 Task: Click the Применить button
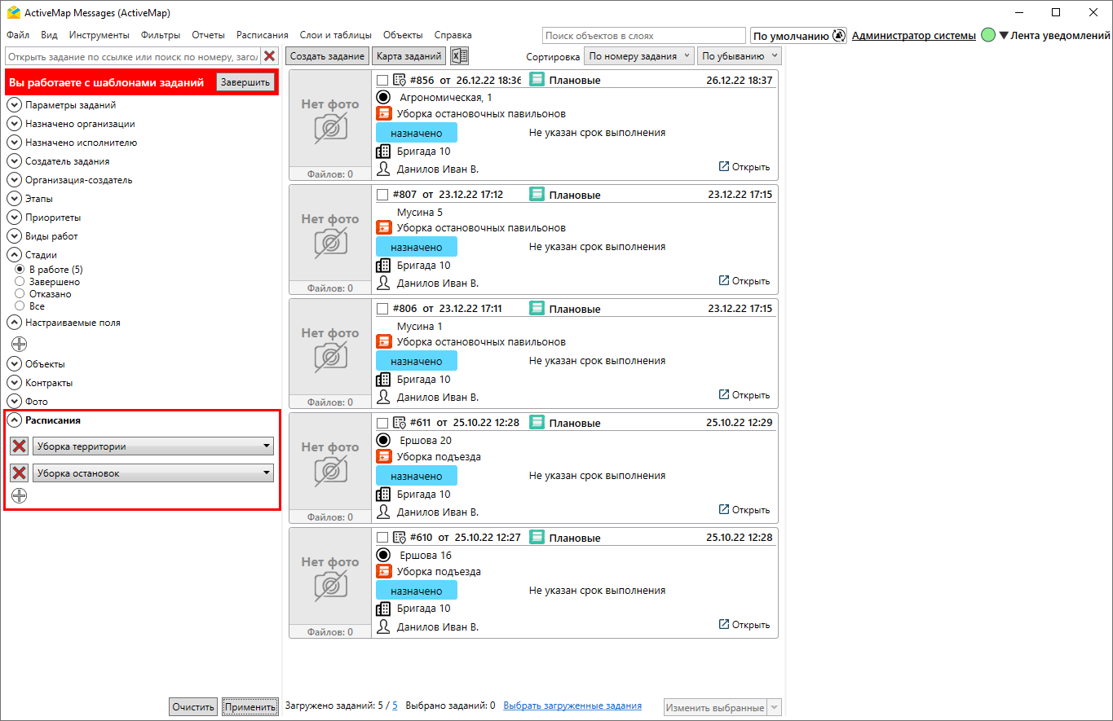[250, 707]
